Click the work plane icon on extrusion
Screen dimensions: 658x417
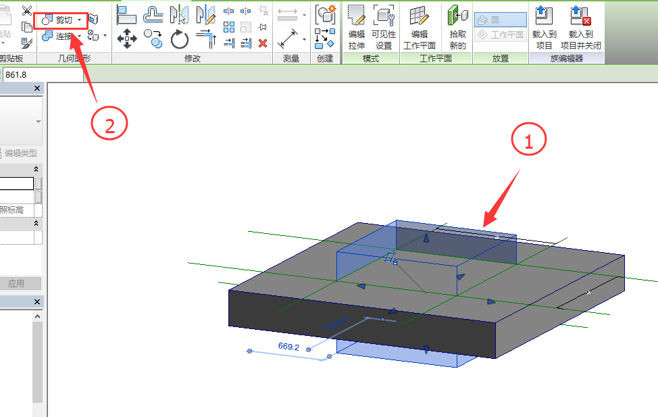391,258
